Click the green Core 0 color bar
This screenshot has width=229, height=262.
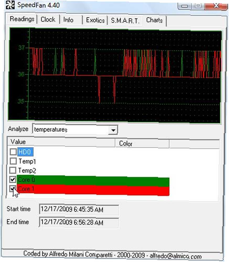click(x=93, y=181)
